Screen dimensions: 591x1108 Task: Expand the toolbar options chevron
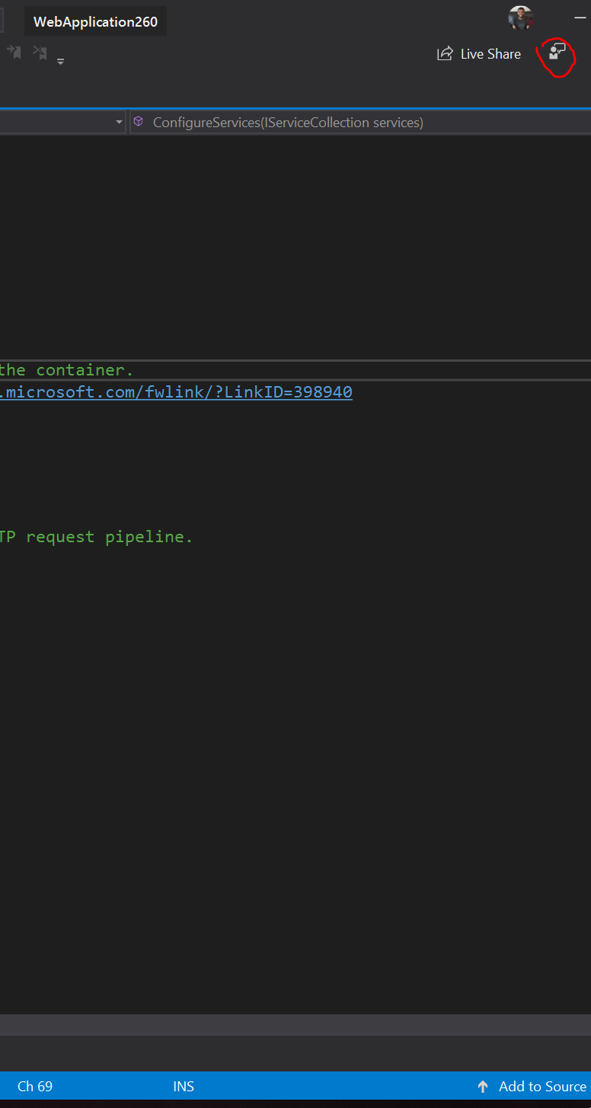point(59,61)
